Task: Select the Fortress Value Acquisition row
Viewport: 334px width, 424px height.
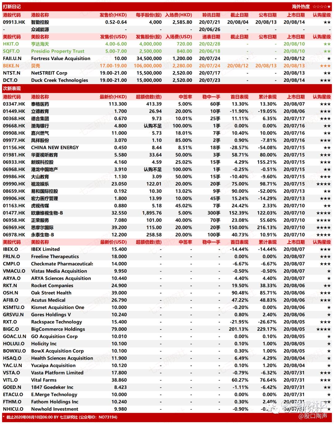Action: (x=167, y=59)
